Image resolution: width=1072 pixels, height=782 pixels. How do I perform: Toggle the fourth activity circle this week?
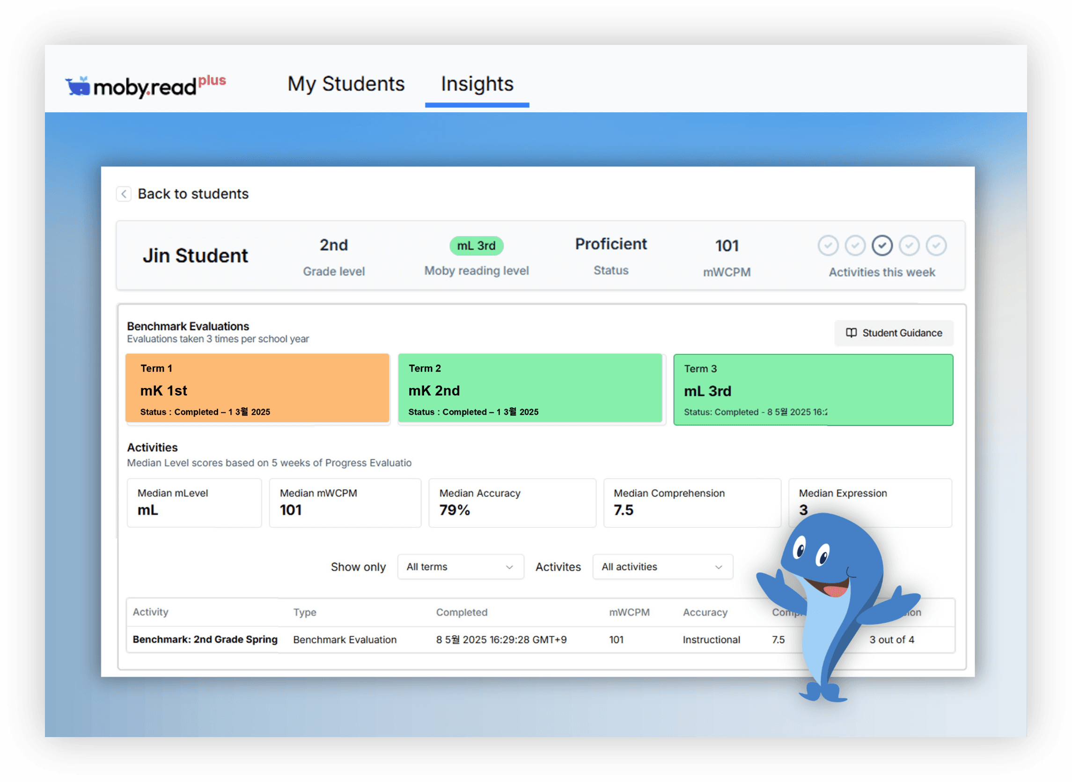click(909, 245)
